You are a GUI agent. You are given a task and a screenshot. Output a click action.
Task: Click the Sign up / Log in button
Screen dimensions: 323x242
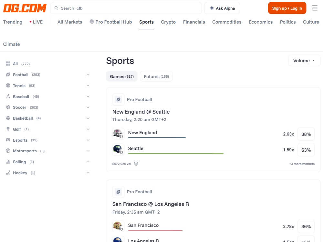287,8
